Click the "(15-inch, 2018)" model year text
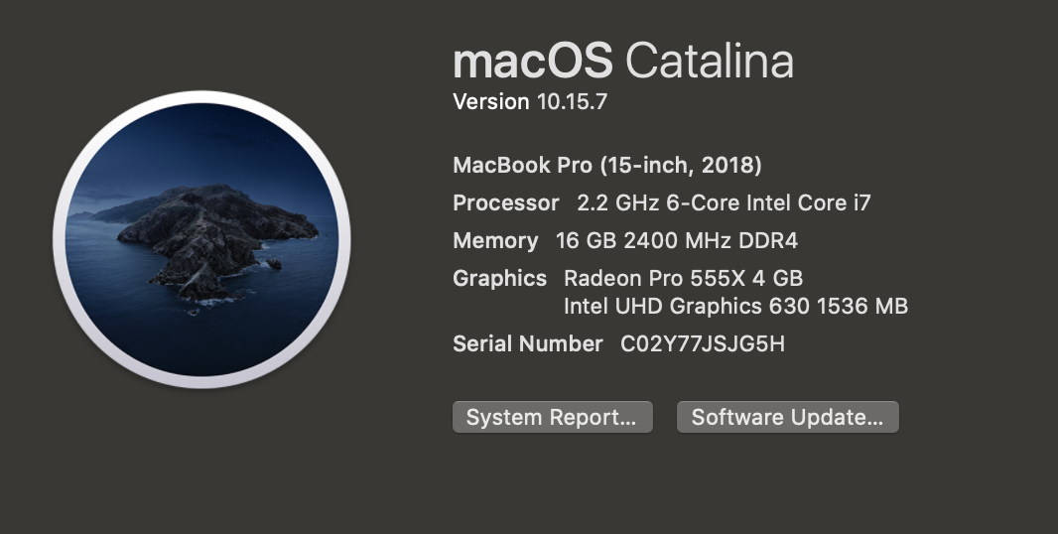1058x534 pixels. [681, 165]
